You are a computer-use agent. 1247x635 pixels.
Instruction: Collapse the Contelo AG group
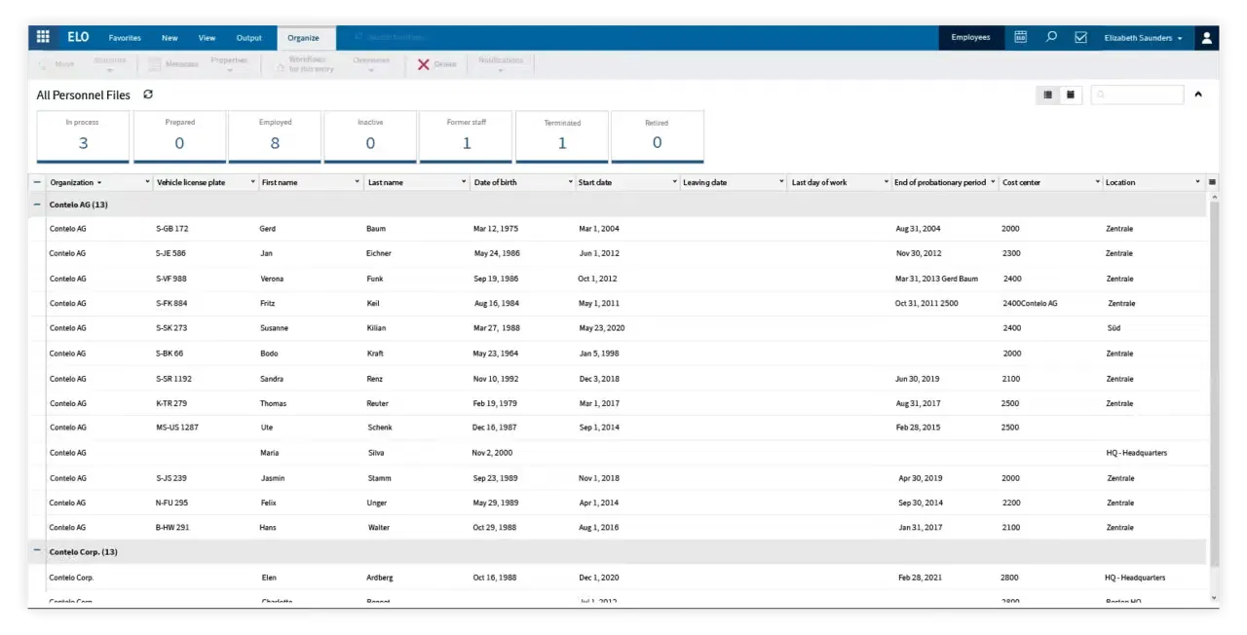(36, 205)
